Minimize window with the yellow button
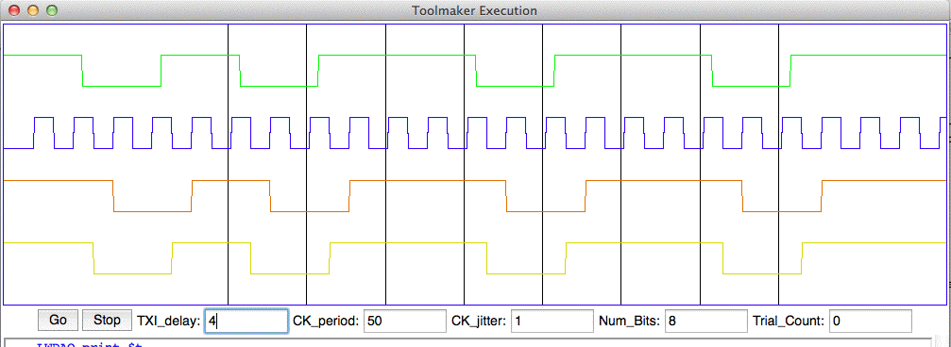951x347 pixels. 33,10
